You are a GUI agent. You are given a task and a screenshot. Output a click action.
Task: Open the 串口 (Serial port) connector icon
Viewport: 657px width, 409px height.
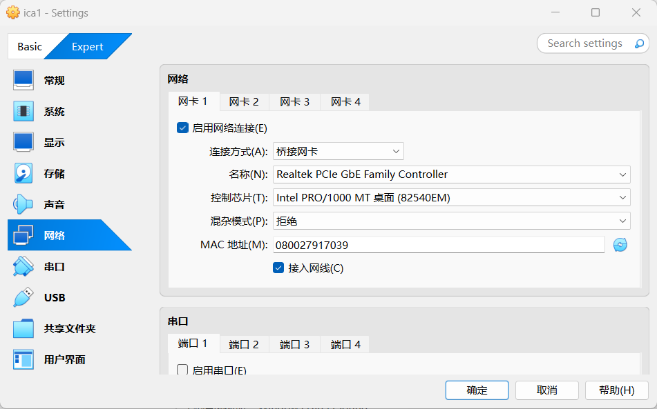tap(23, 266)
